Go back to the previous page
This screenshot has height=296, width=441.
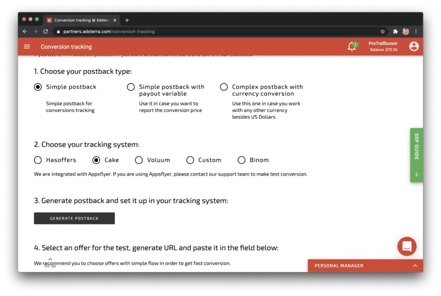click(x=25, y=31)
